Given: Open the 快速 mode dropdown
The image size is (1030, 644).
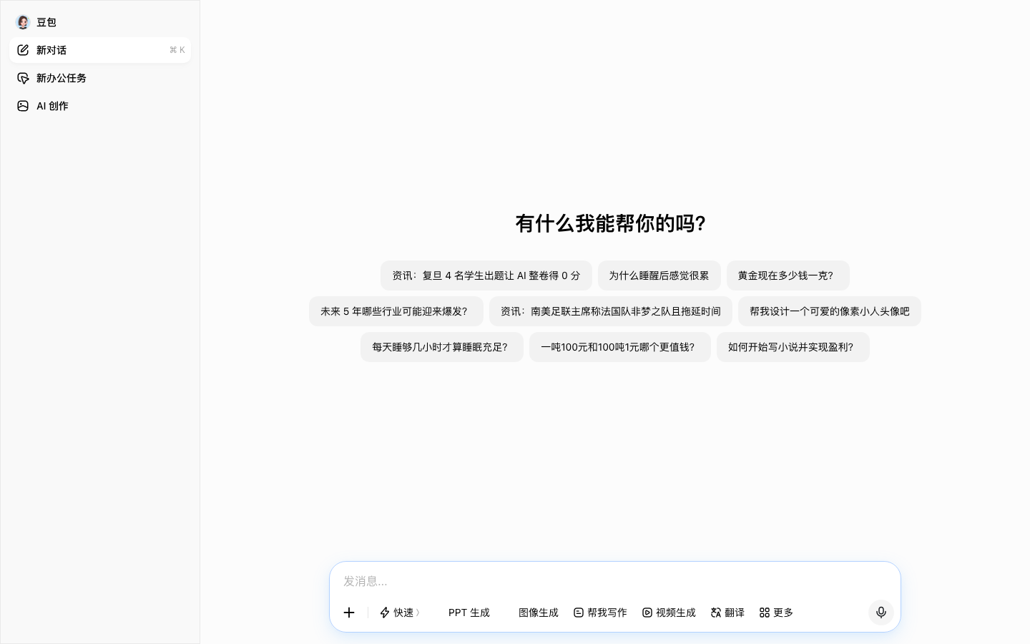Looking at the screenshot, I should [400, 613].
